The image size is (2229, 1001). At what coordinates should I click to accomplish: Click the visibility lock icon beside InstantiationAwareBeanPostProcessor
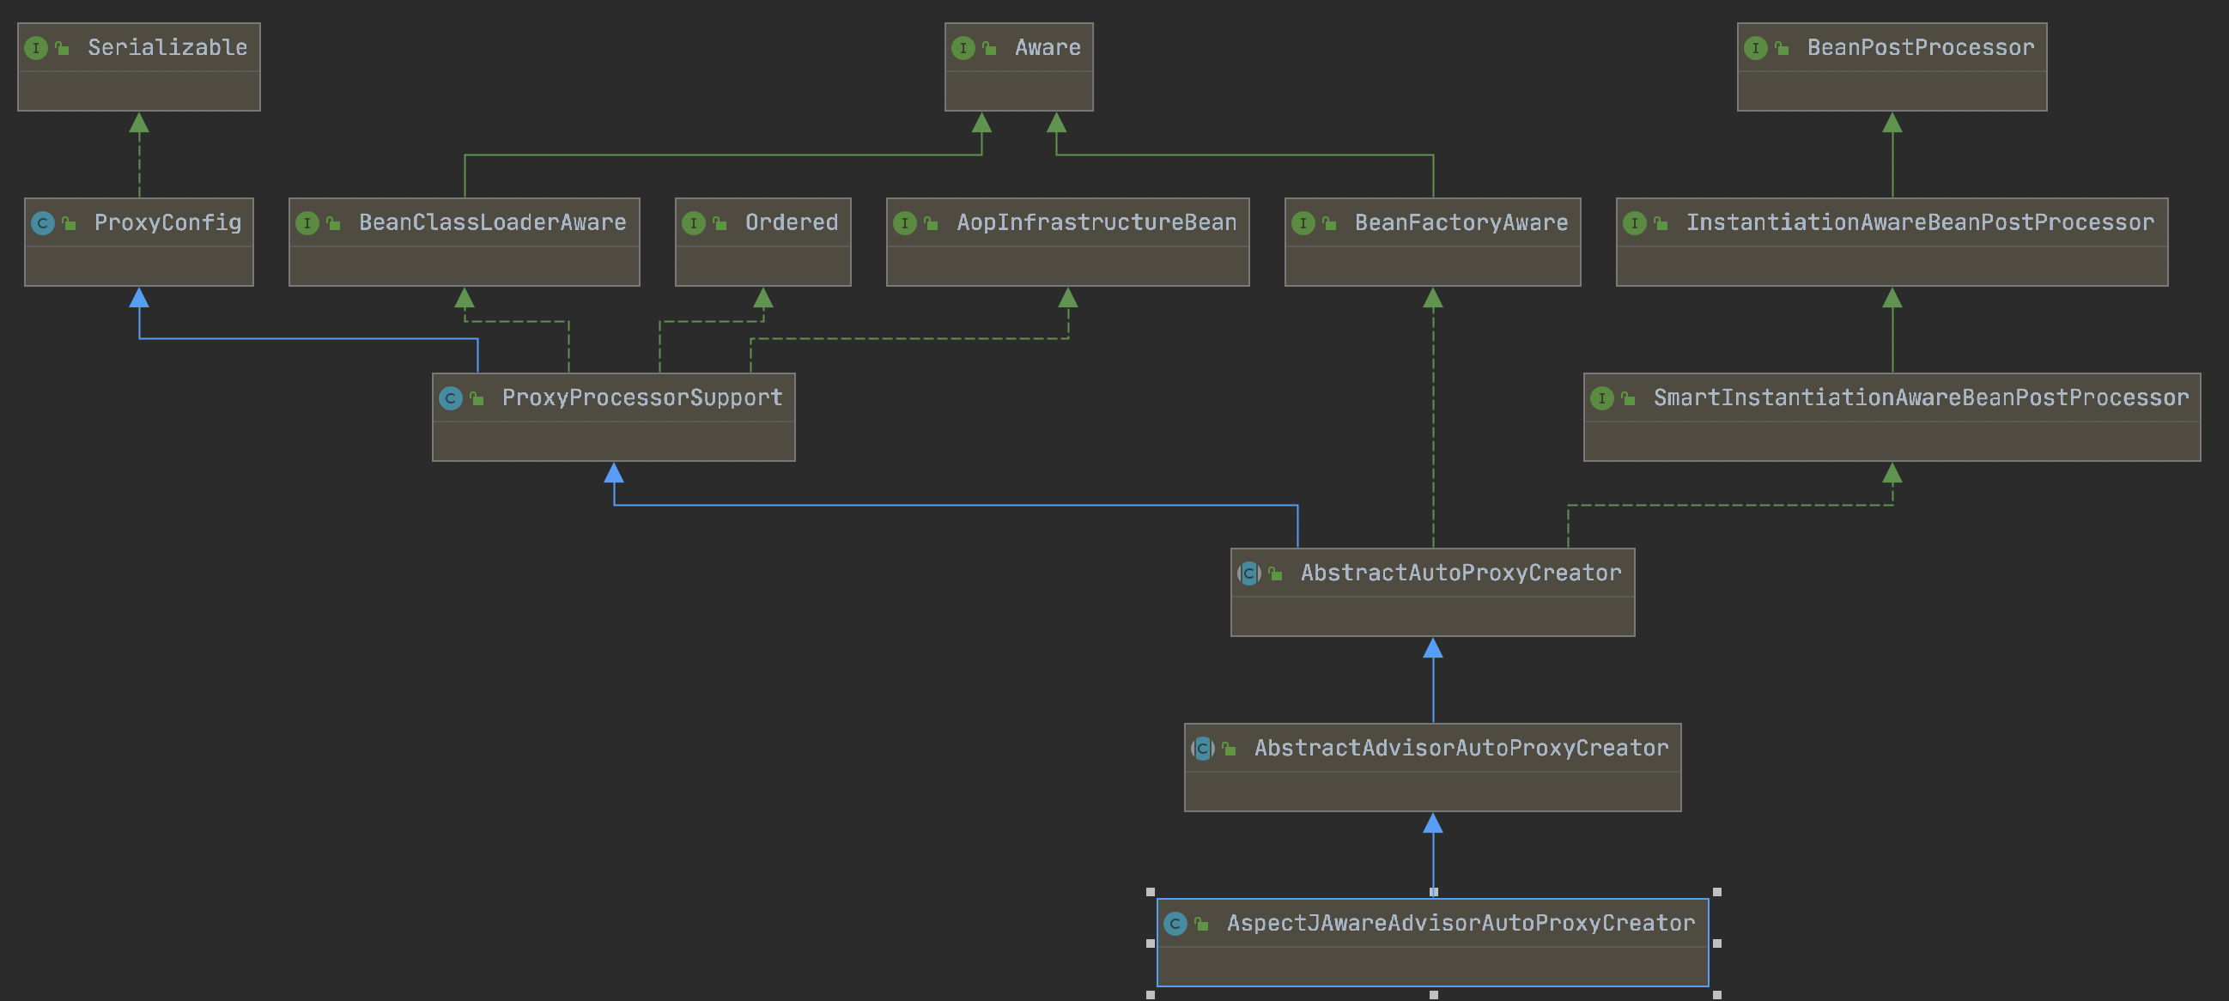(1661, 224)
